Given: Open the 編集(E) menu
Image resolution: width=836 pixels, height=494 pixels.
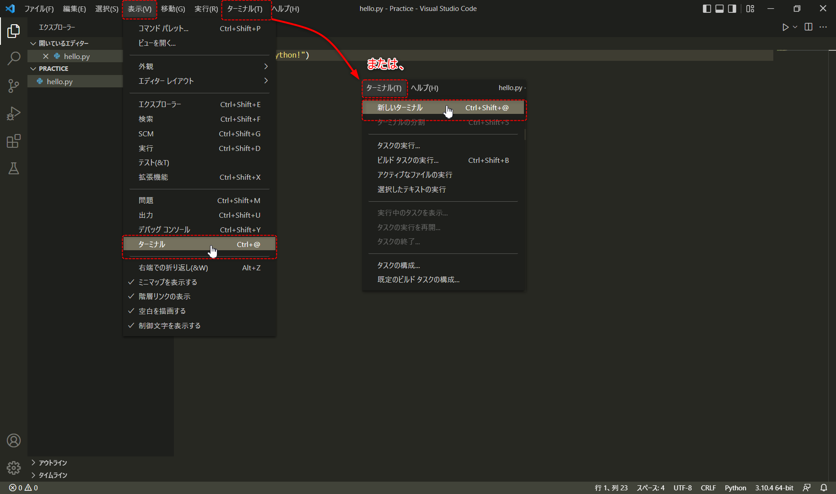Looking at the screenshot, I should pyautogui.click(x=74, y=9).
